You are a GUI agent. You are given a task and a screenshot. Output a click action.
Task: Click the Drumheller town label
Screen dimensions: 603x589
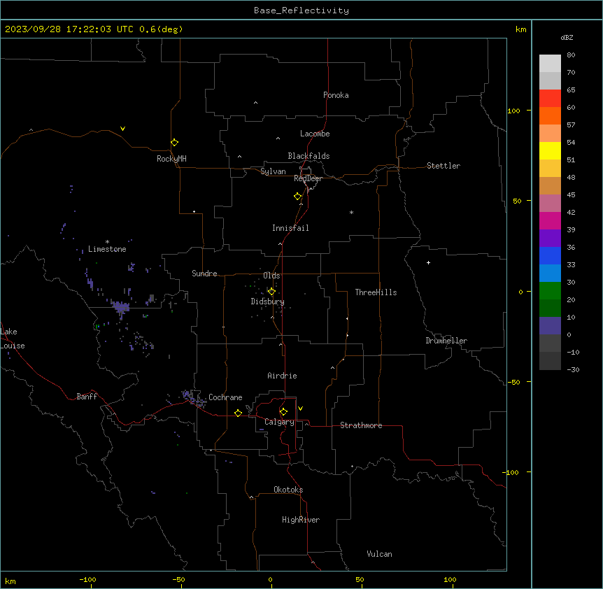[x=446, y=341]
